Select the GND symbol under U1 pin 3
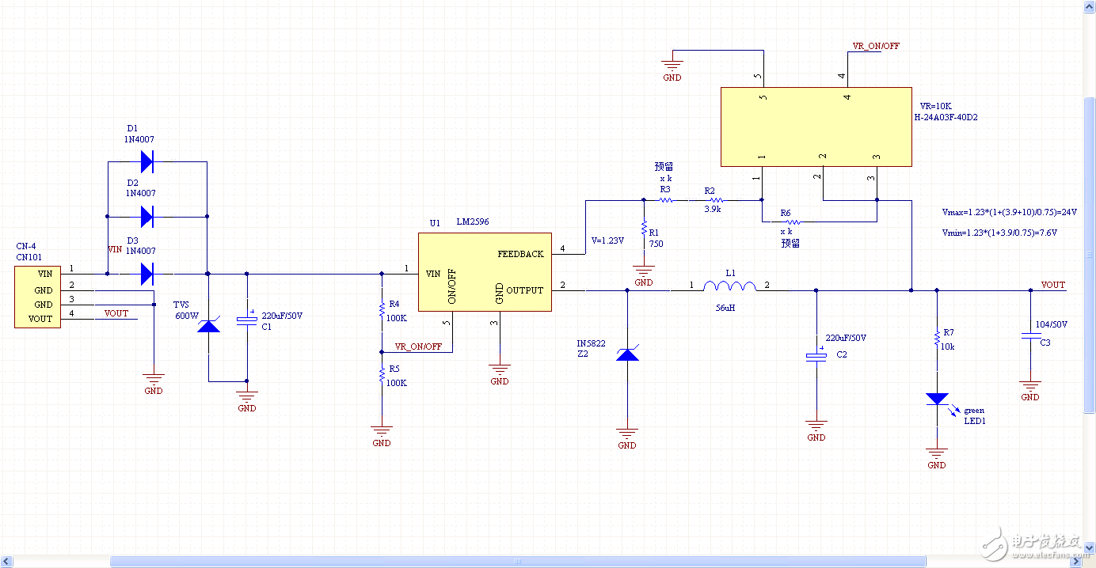 click(x=499, y=373)
